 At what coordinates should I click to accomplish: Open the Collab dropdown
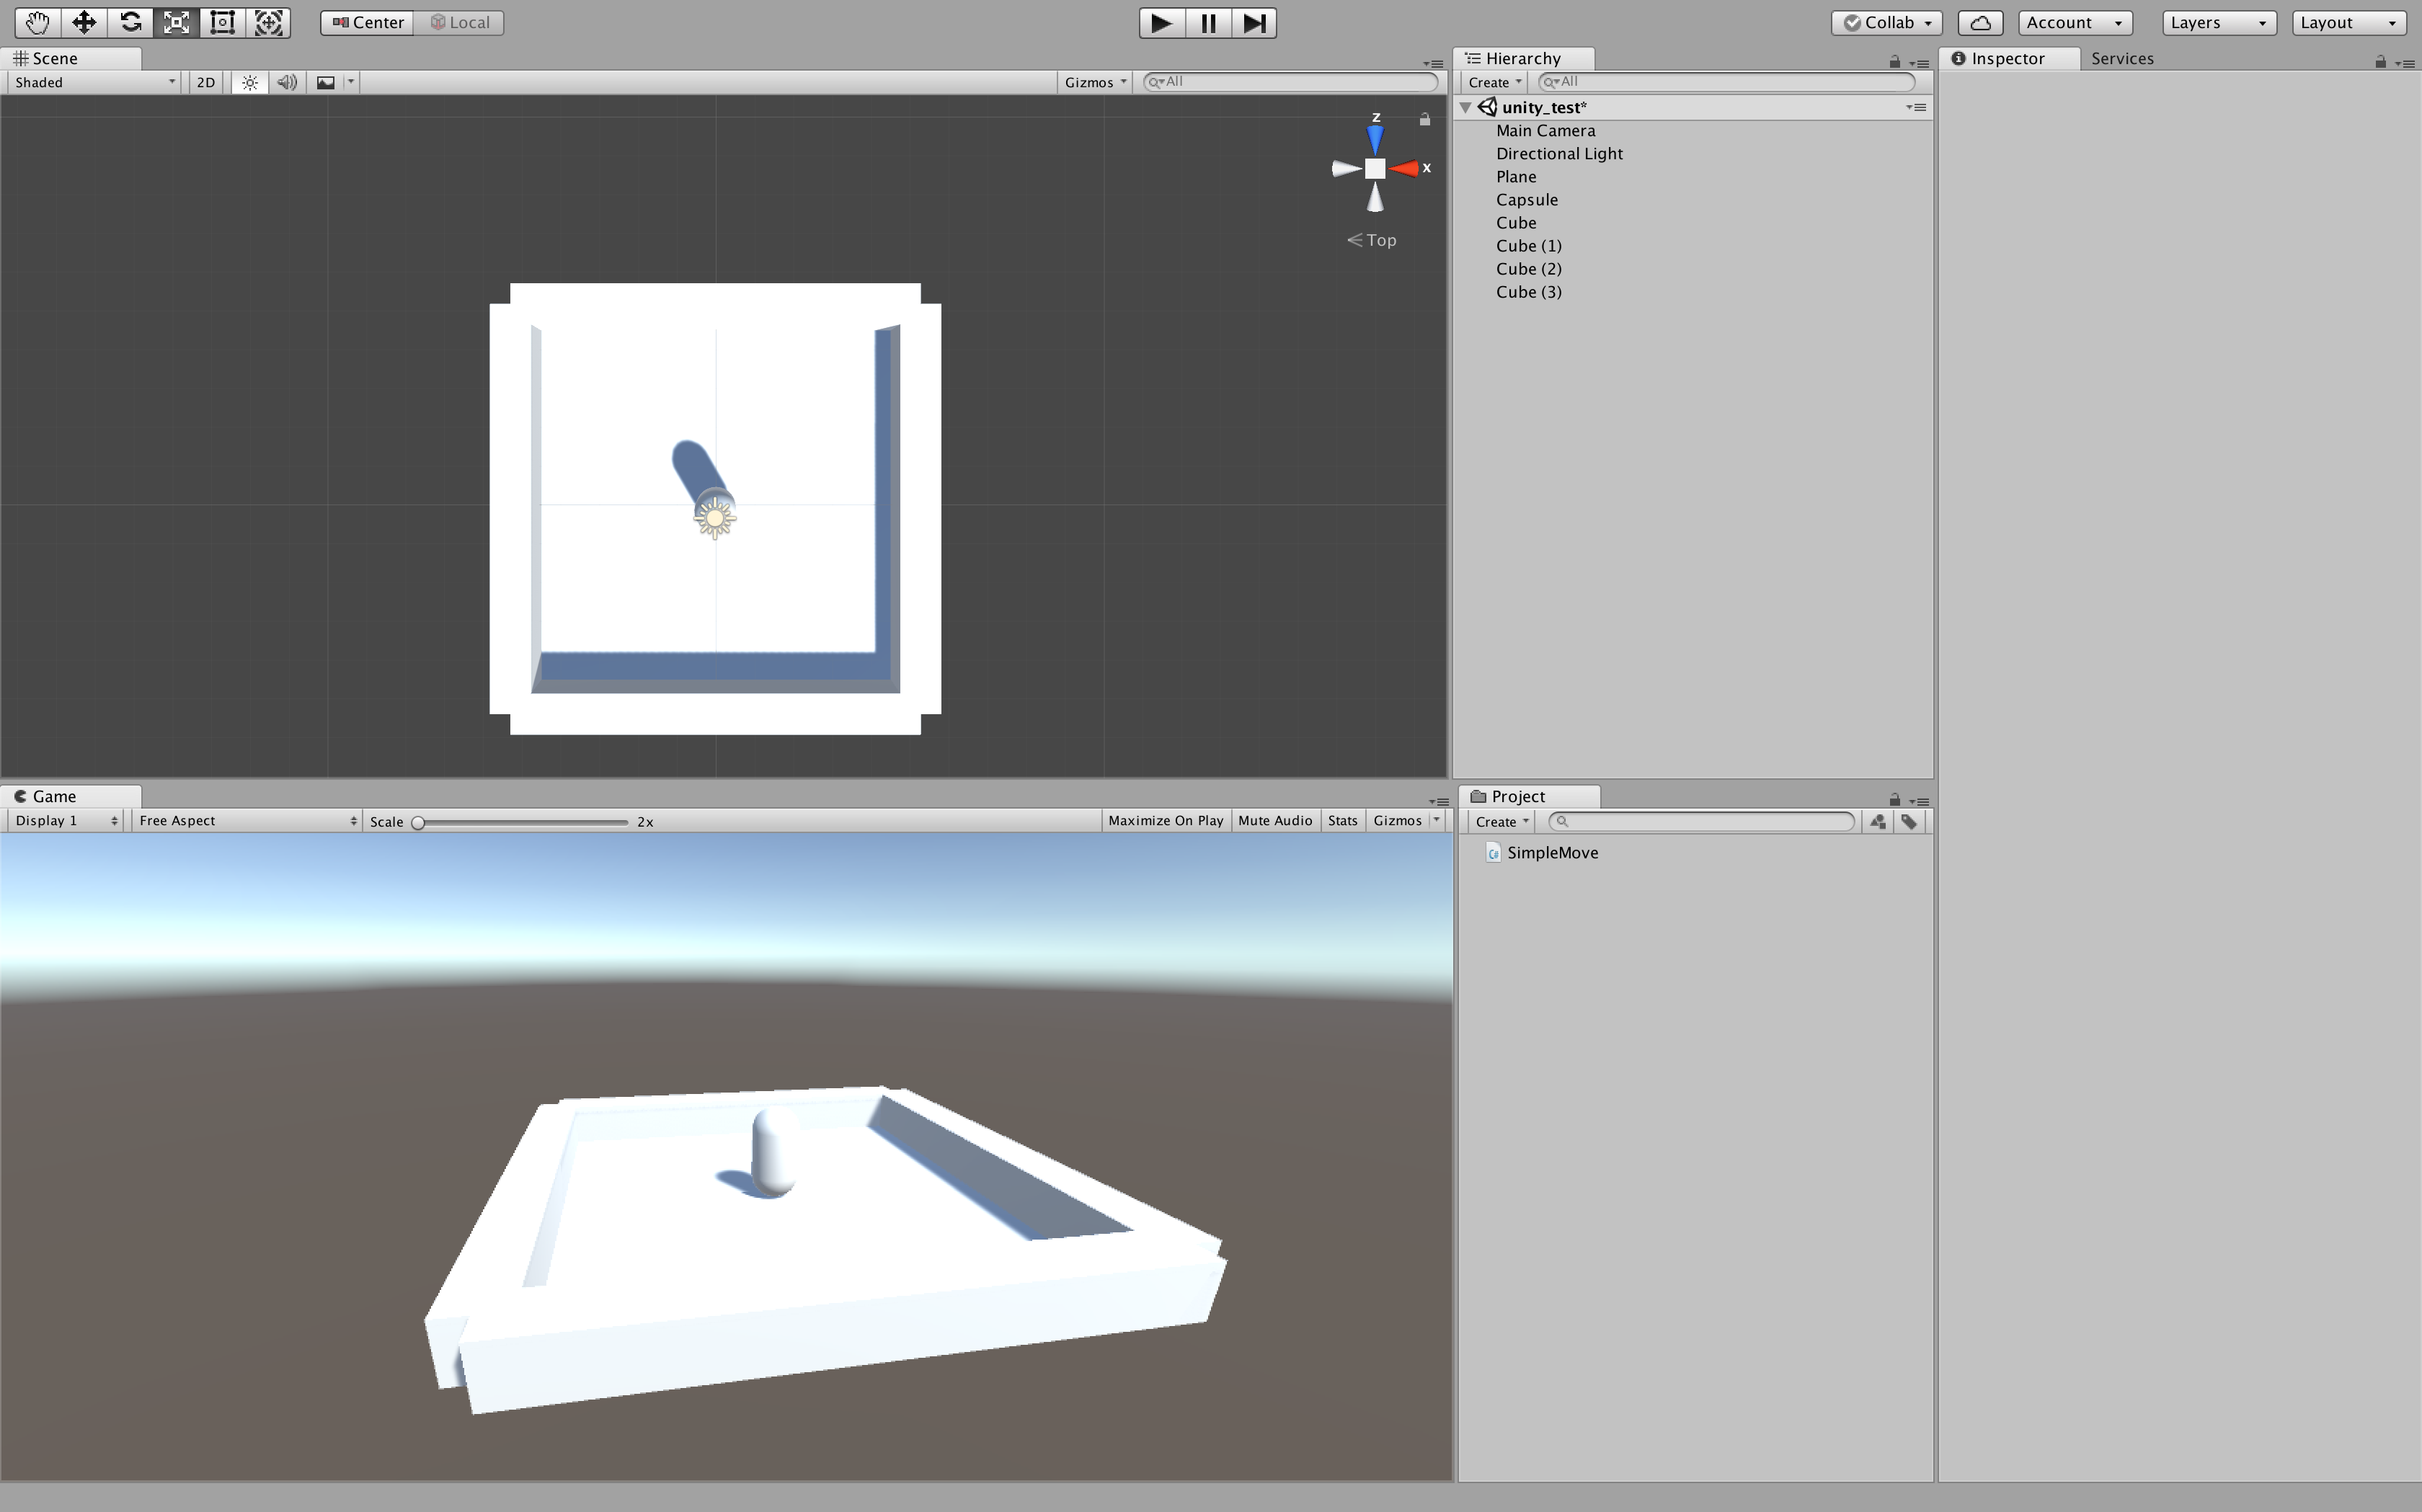[x=1887, y=22]
